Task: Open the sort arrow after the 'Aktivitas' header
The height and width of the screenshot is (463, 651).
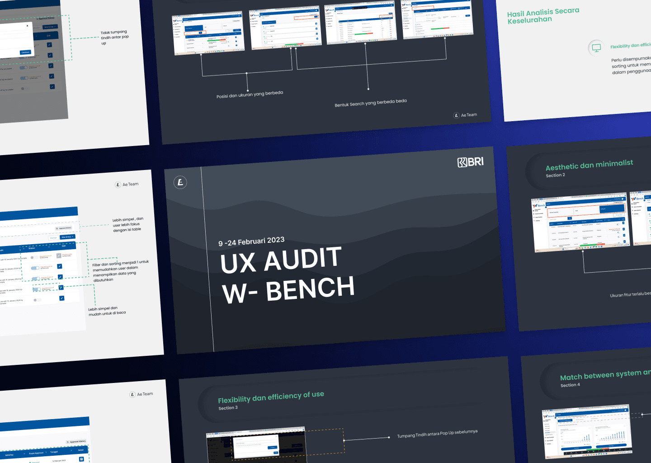Action: coord(24,454)
